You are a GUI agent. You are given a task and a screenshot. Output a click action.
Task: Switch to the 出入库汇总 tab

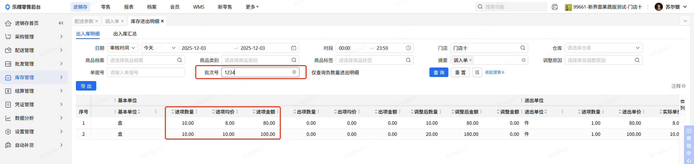pyautogui.click(x=125, y=34)
